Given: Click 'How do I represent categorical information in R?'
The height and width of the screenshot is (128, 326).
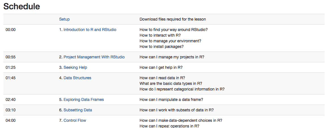Looking at the screenshot, I should pos(182,89).
